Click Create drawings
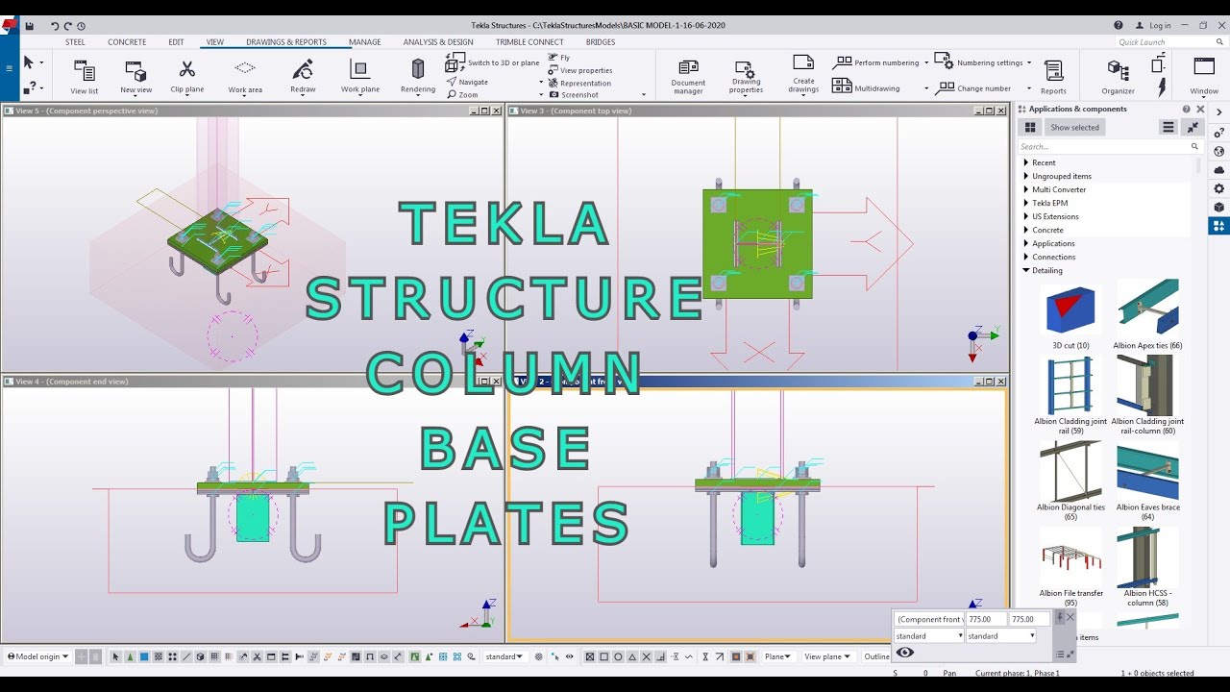This screenshot has height=692, width=1230. 803,75
